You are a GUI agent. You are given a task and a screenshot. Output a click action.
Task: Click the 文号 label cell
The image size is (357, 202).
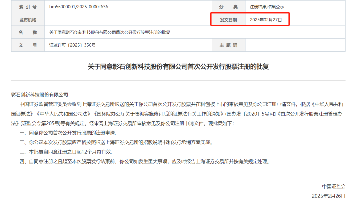tap(28, 45)
